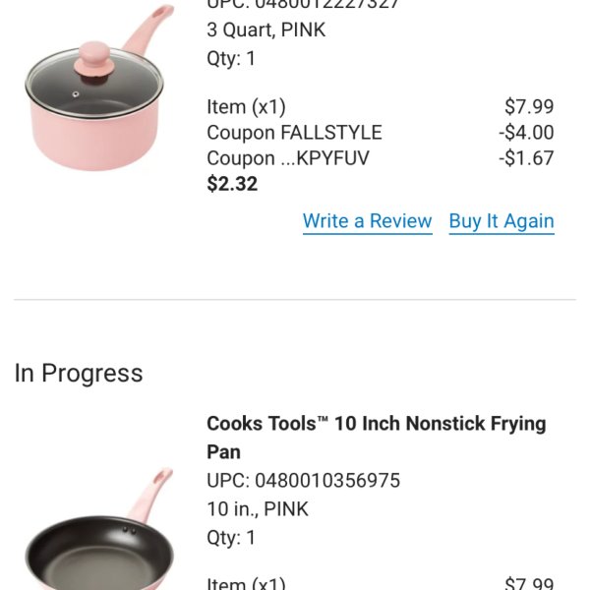Open Cooks Tools 10 Inch Nonstick Frying Pan title
This screenshot has height=590, width=590.
point(377,438)
